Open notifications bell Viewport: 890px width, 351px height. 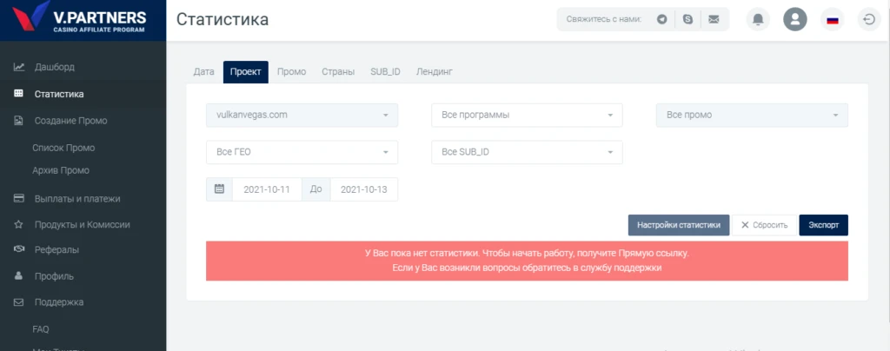click(758, 19)
